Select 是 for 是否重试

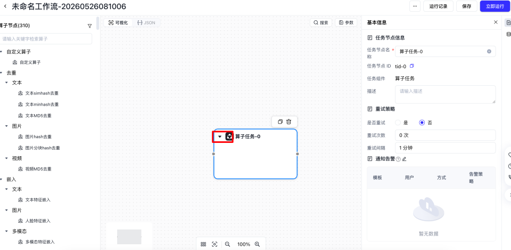coord(398,123)
